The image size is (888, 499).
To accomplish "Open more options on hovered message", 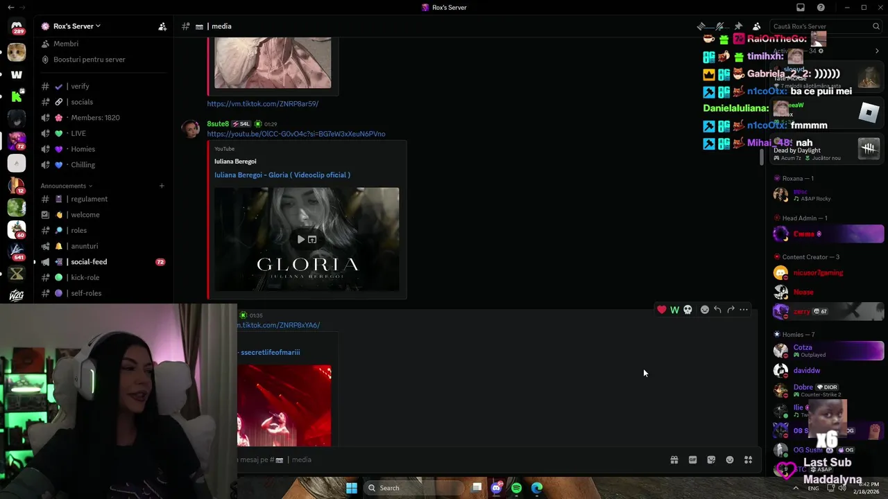I will pos(744,310).
